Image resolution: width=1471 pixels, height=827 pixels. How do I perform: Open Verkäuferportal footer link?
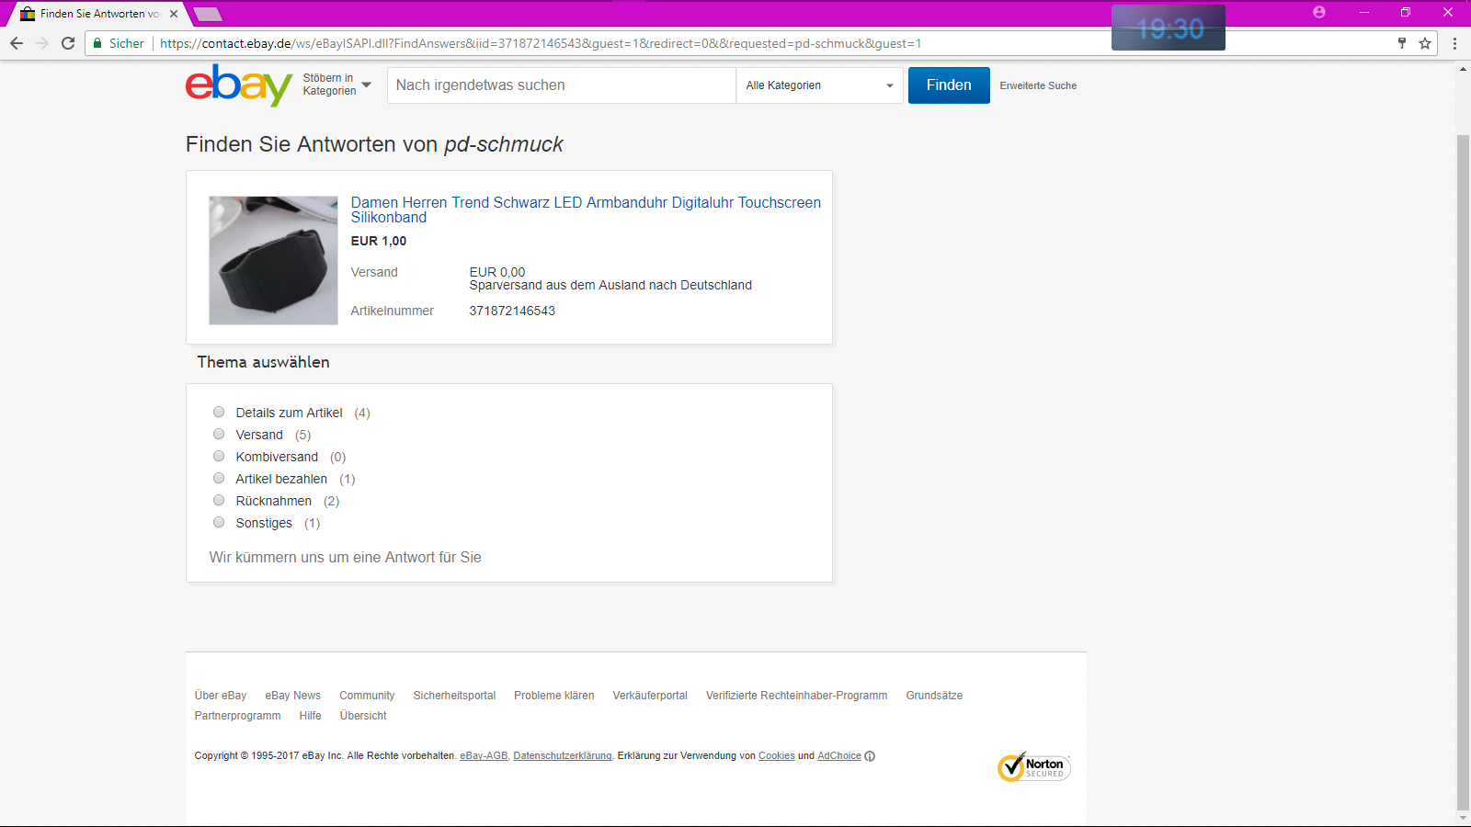coord(650,696)
